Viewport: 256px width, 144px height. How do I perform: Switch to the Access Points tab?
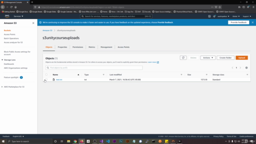[x=124, y=47]
